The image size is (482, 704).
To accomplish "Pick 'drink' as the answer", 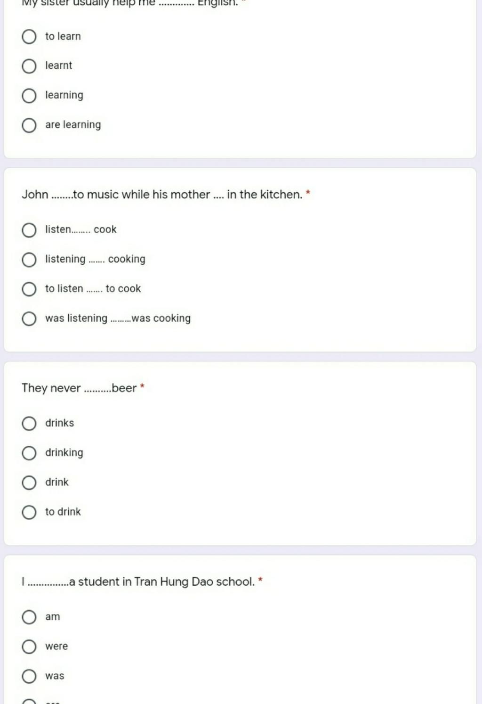I will click(29, 483).
